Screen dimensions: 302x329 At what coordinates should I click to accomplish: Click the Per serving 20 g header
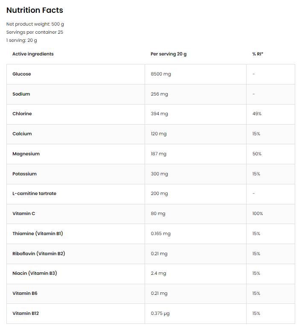[168, 54]
